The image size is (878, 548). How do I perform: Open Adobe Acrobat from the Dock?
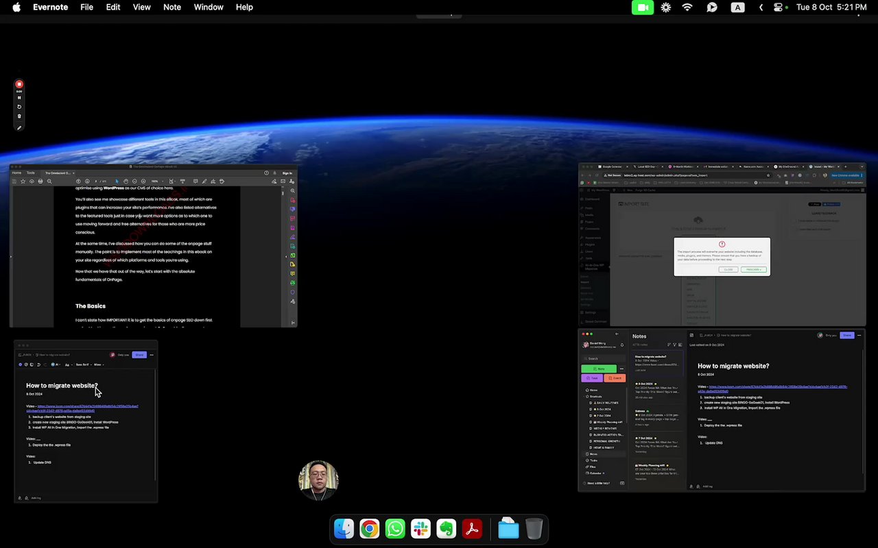coord(472,529)
